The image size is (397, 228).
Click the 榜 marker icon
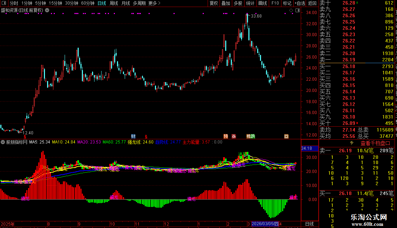248,136
